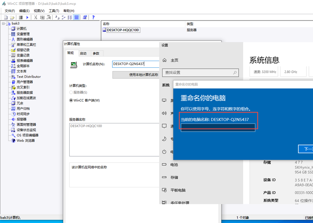
Task: Open the 参数 tab
Action: (96, 53)
